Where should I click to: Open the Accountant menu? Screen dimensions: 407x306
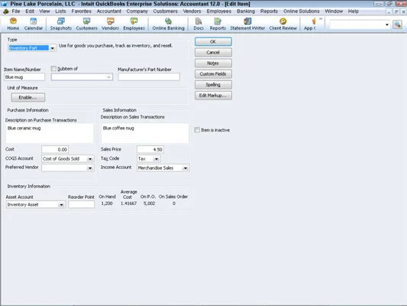[108, 11]
